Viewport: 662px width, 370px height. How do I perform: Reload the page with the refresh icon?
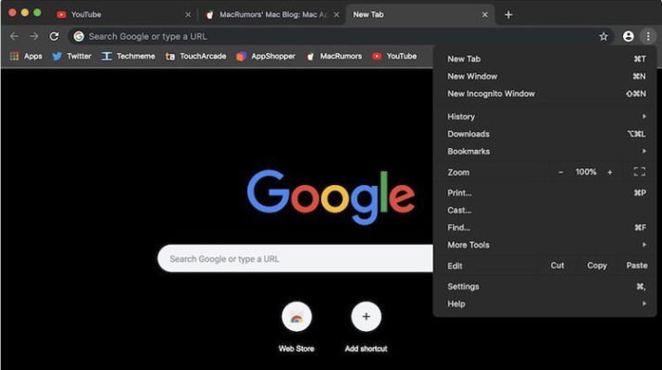(x=54, y=36)
